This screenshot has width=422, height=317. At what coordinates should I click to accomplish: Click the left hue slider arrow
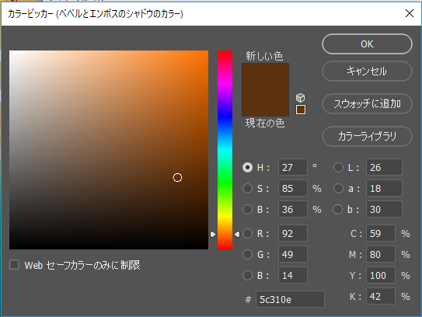pos(213,235)
